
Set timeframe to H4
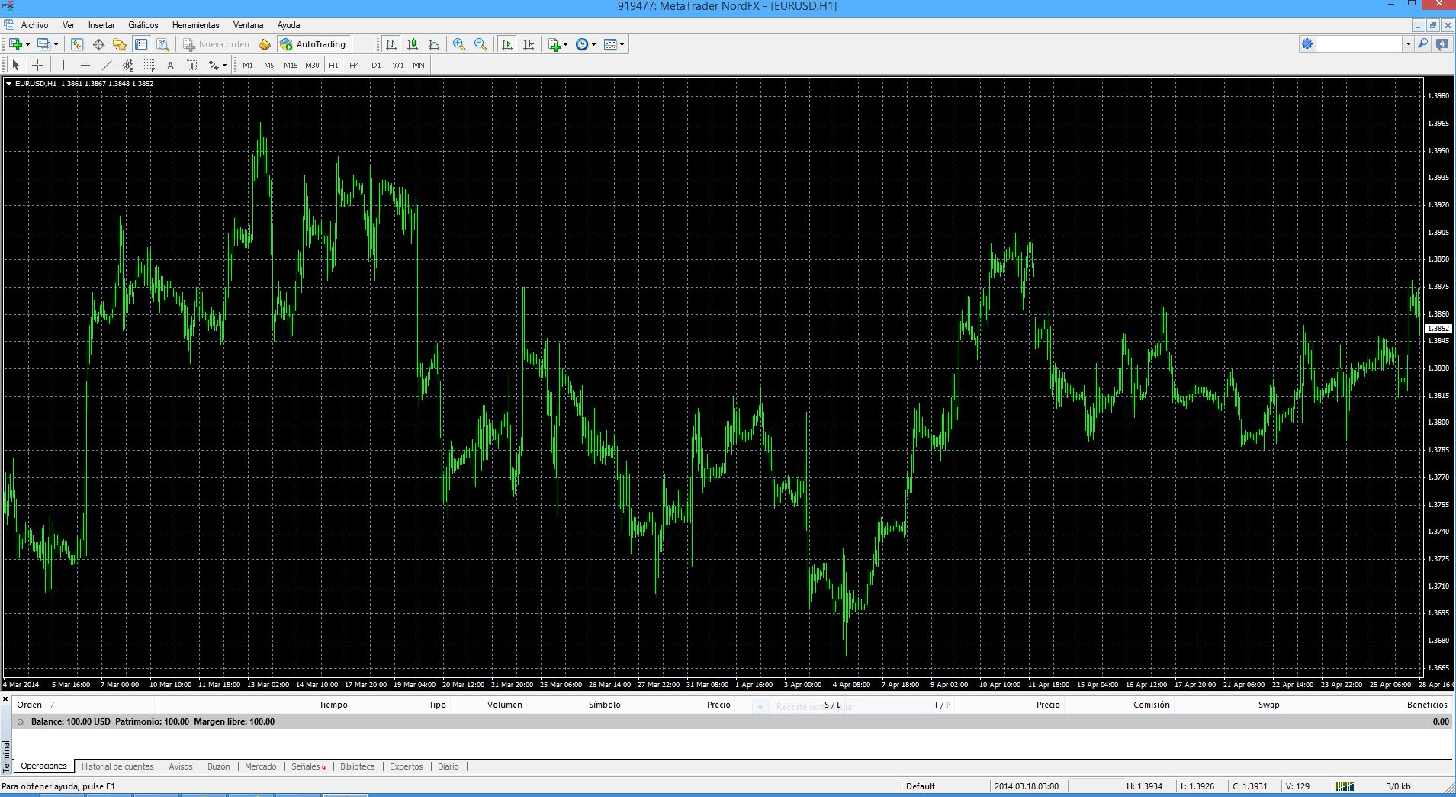(355, 66)
